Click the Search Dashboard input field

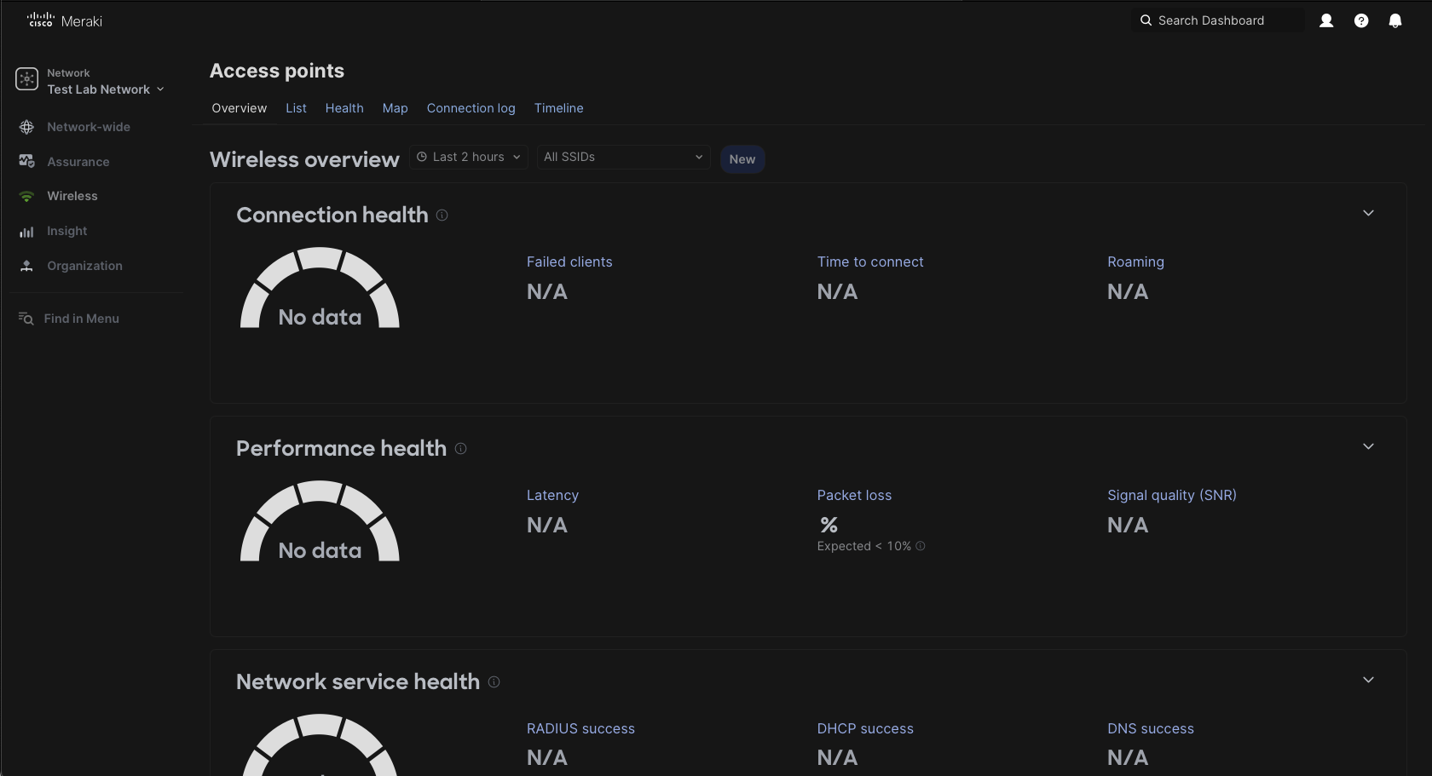point(1219,20)
